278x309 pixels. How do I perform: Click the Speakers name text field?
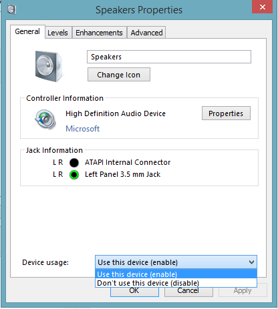[169, 57]
